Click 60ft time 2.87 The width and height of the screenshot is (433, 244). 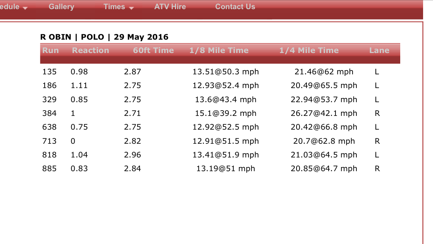pyautogui.click(x=133, y=72)
